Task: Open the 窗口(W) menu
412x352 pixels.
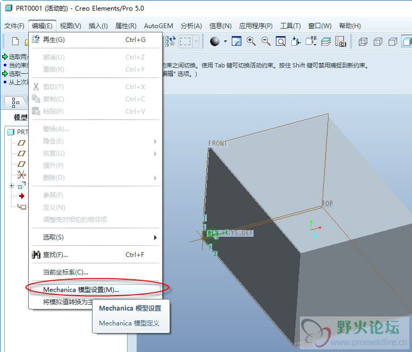Action: (320, 26)
